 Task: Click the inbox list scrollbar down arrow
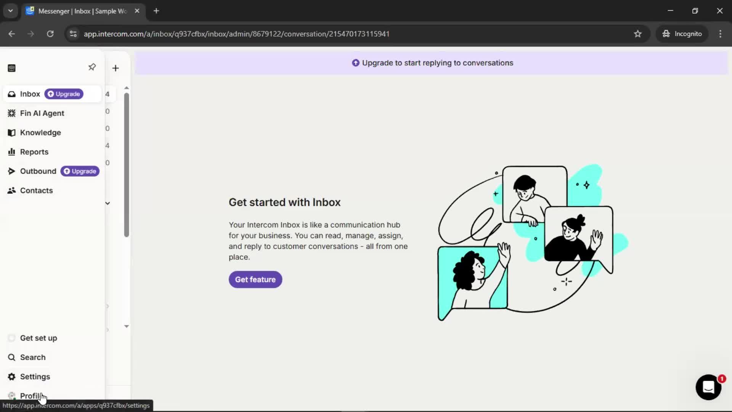click(x=127, y=326)
